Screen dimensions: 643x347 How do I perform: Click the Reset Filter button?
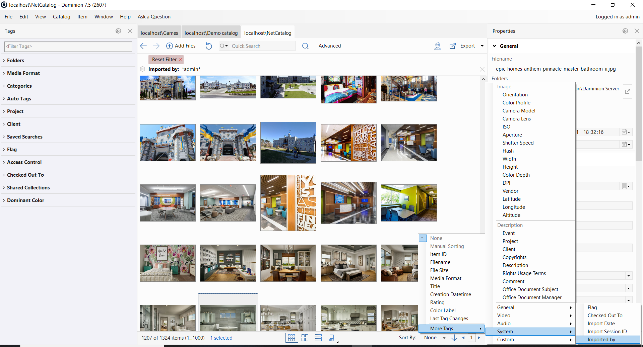coord(163,59)
